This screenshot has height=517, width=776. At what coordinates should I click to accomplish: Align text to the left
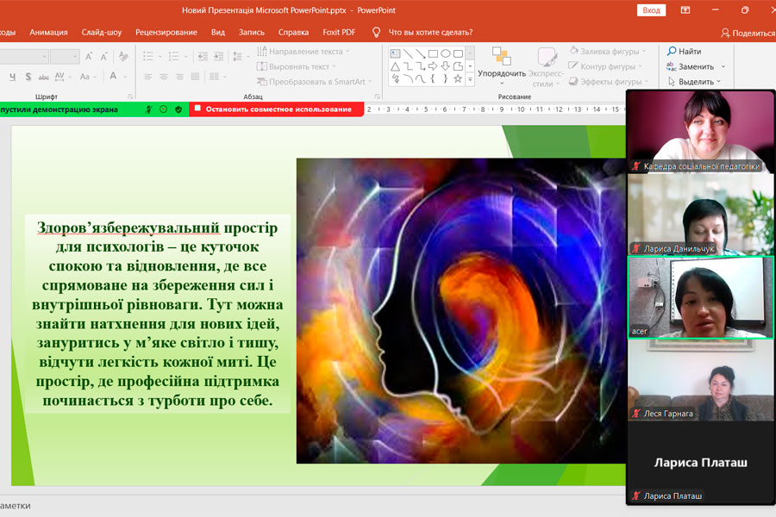(148, 77)
